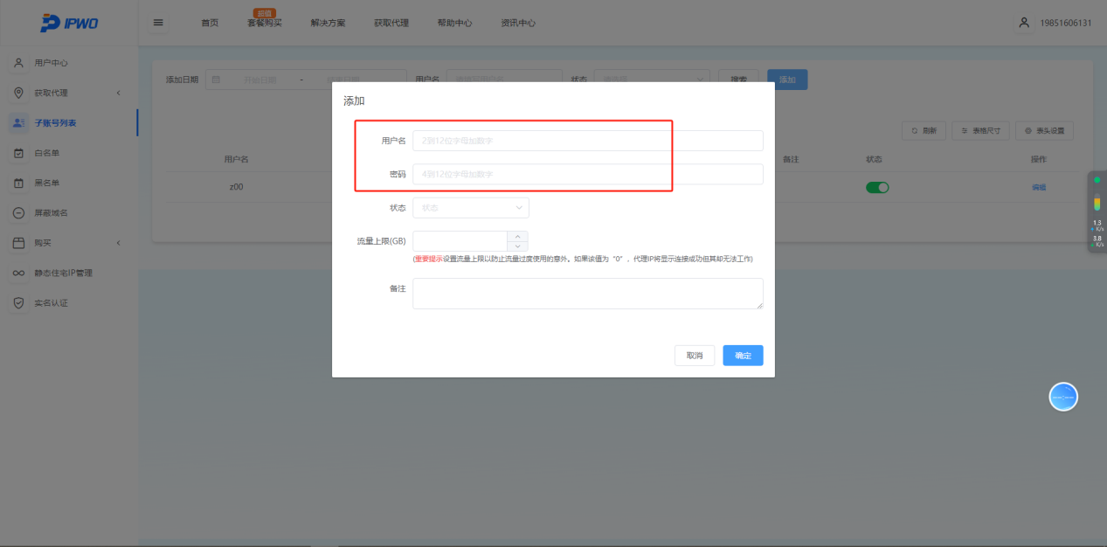Open the 帮助中心 top menu item
Image resolution: width=1107 pixels, height=547 pixels.
click(454, 24)
